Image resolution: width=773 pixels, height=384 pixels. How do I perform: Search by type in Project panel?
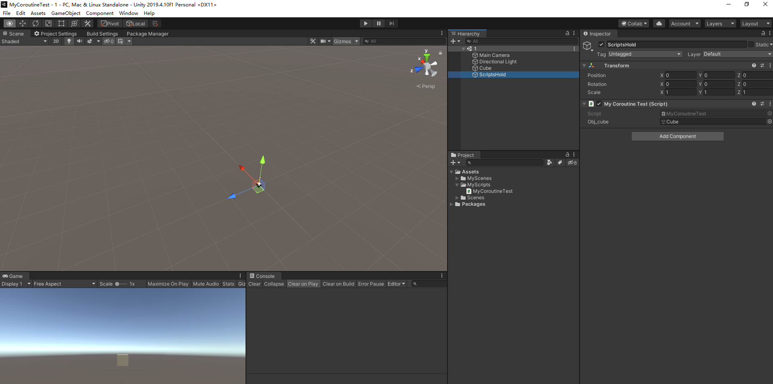(x=549, y=163)
